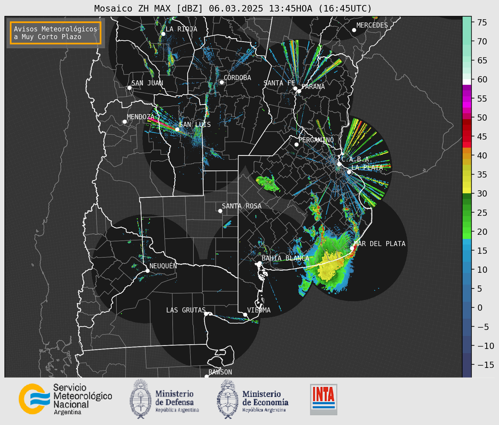This screenshot has height=425, width=499.
Task: Click the Las Grutas city label
Action: coord(185,310)
